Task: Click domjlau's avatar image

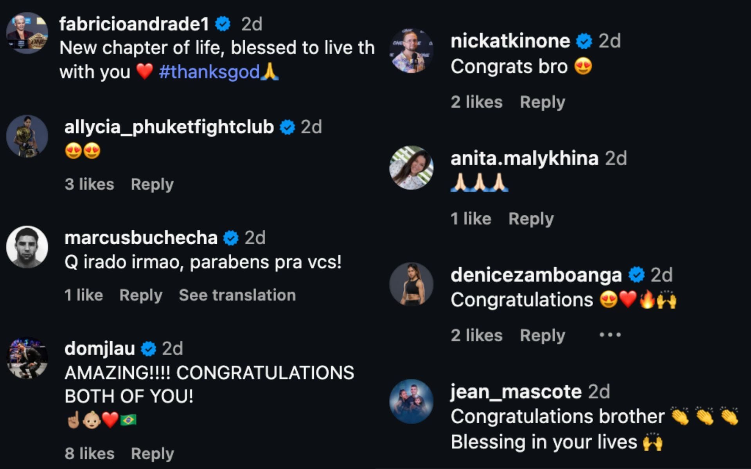Action: pos(27,358)
